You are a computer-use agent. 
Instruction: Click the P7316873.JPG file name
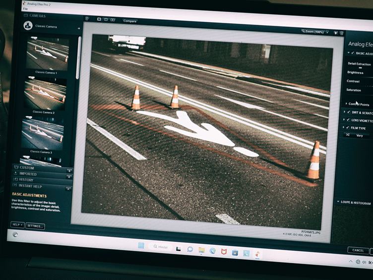(311, 232)
